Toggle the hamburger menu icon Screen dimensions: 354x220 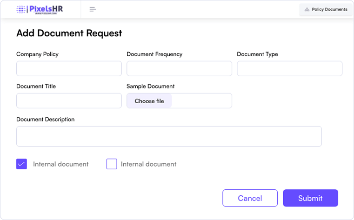93,9
